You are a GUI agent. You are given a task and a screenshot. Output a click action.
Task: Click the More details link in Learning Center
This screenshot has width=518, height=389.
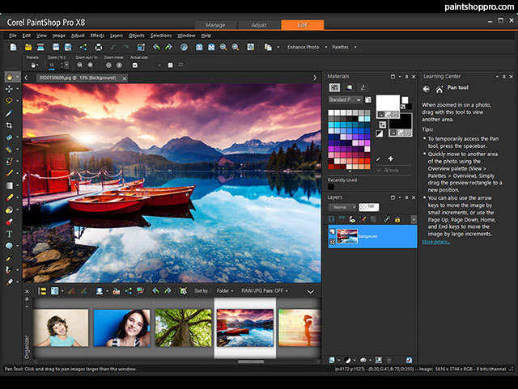(x=435, y=242)
